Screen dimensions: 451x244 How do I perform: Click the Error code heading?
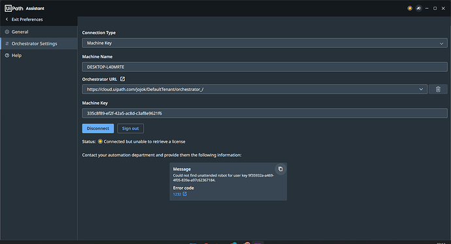click(x=183, y=188)
